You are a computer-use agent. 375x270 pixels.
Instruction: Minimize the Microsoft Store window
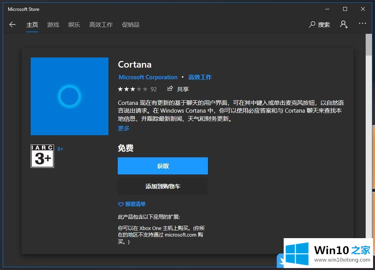coord(327,9)
